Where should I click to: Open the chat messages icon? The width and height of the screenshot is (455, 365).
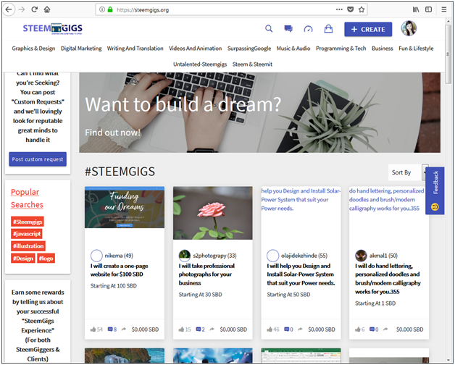click(288, 29)
